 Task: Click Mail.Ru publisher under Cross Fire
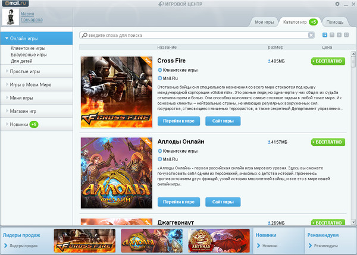[168, 78]
